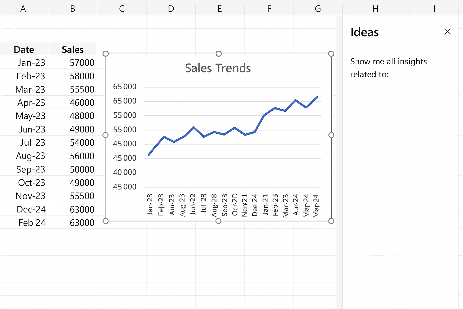
Task: Select column A header
Action: pos(24,9)
